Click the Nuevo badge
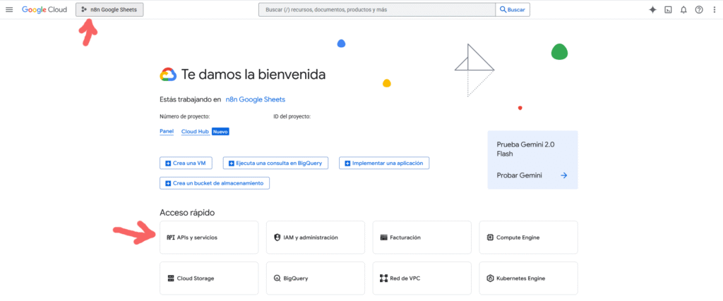 click(x=220, y=132)
